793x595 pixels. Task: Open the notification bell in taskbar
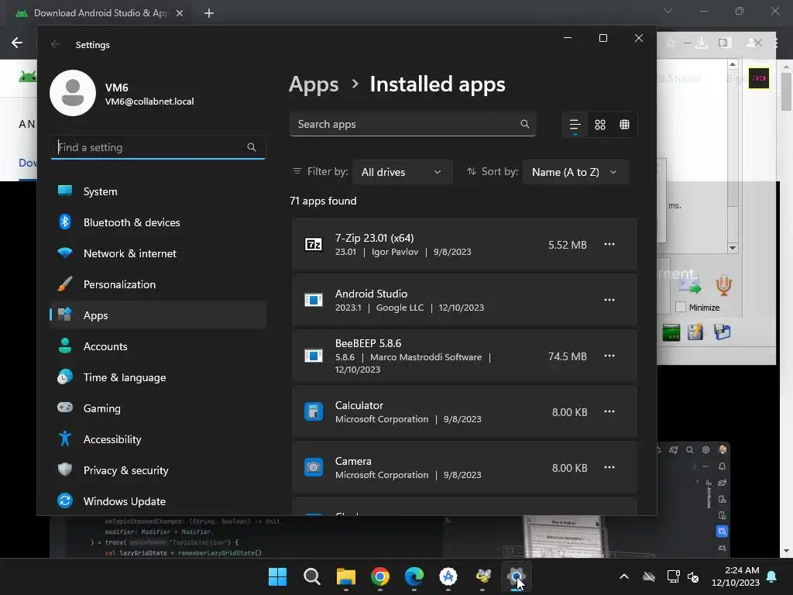(x=772, y=576)
